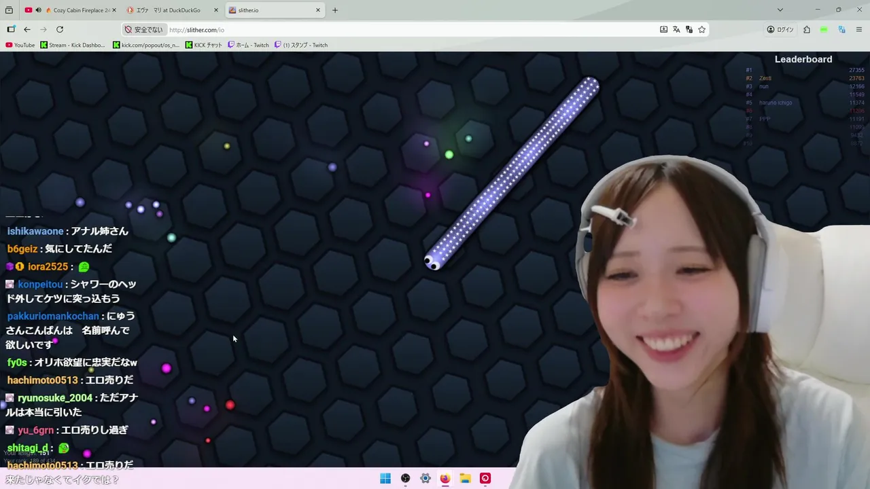Open the ログイン account button
This screenshot has width=870, height=489.
(780, 29)
